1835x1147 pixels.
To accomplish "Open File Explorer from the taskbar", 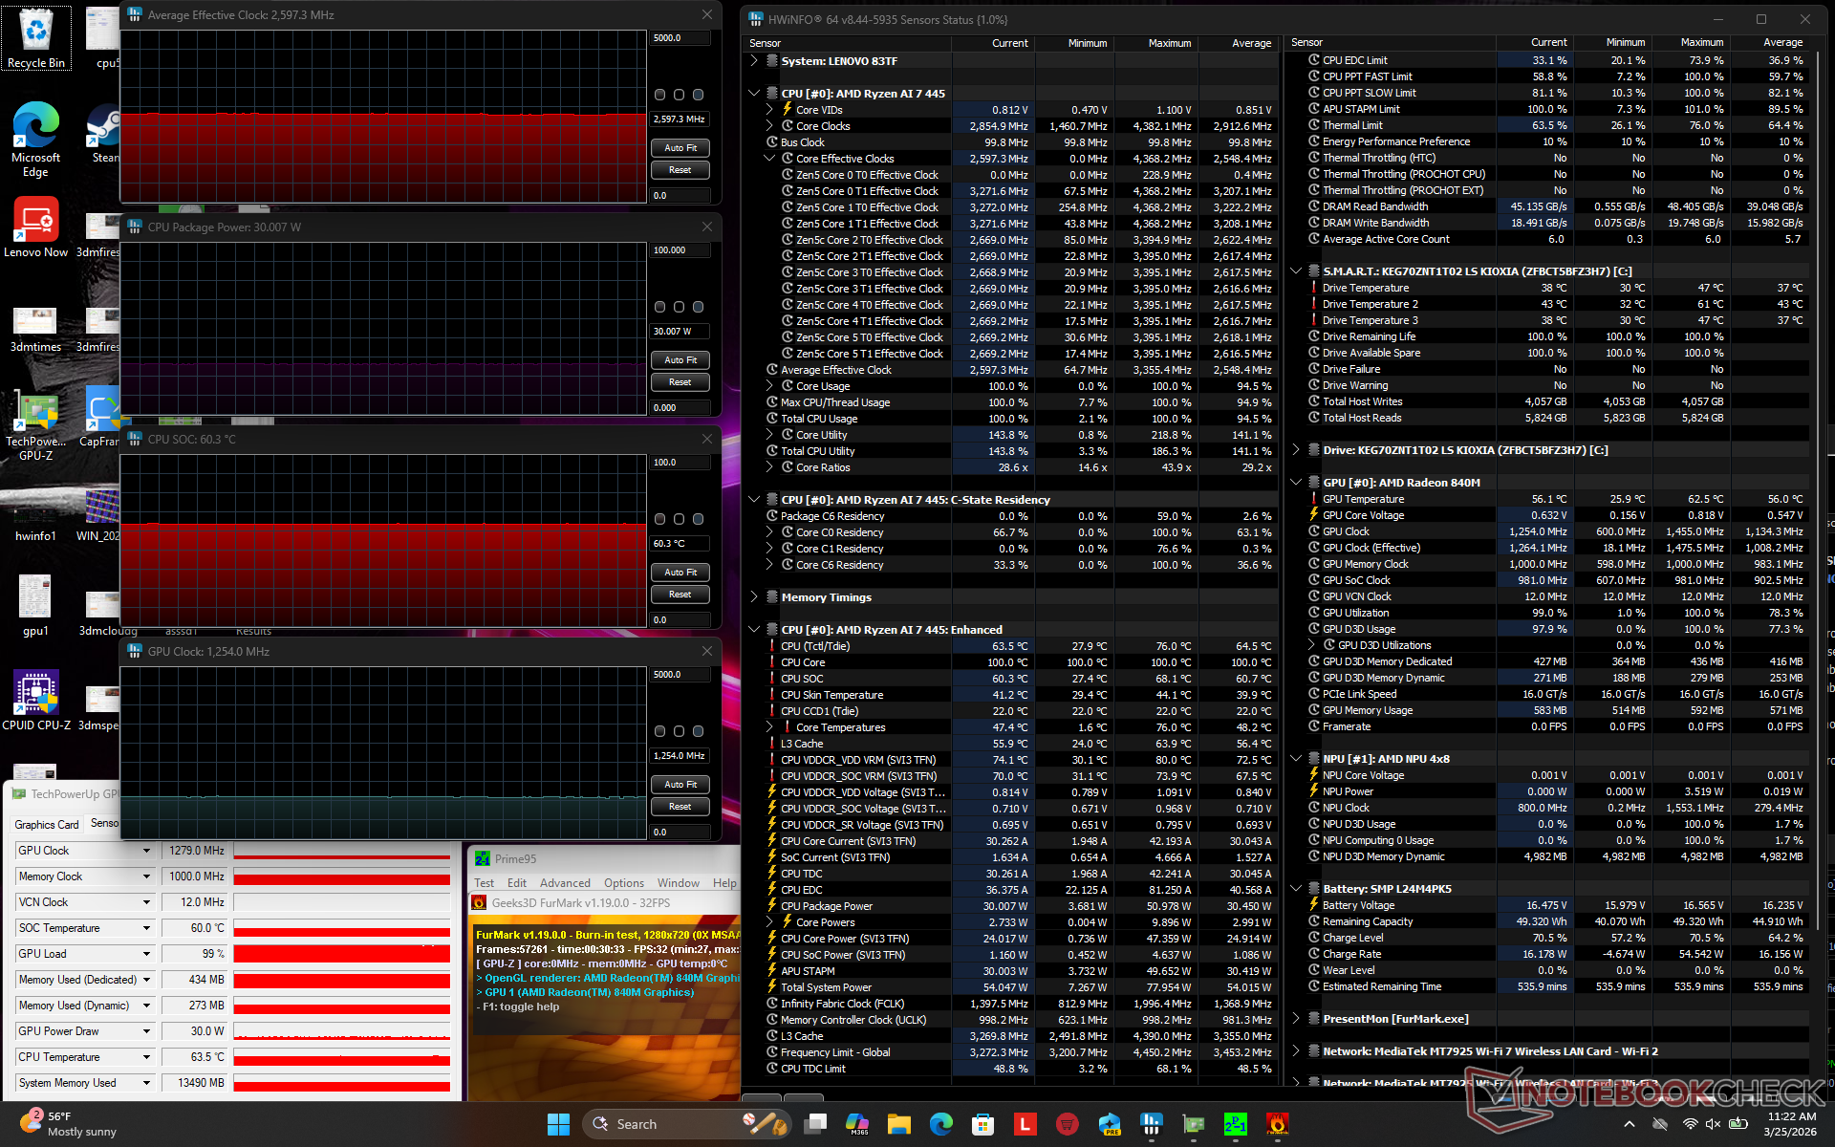I will pyautogui.click(x=898, y=1124).
